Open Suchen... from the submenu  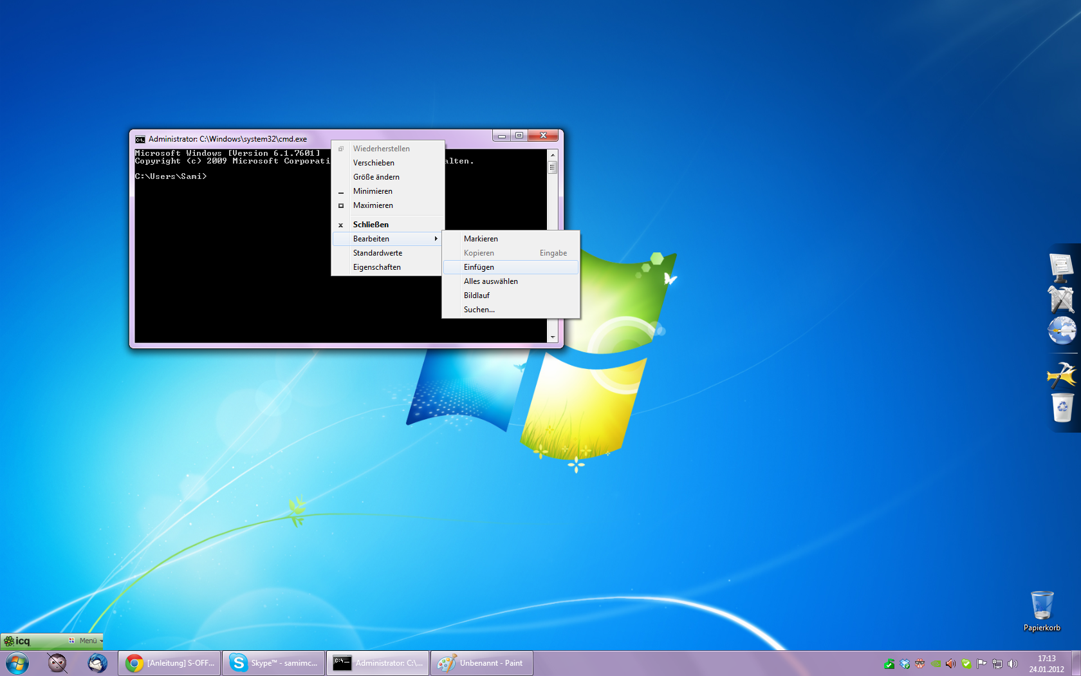tap(479, 310)
